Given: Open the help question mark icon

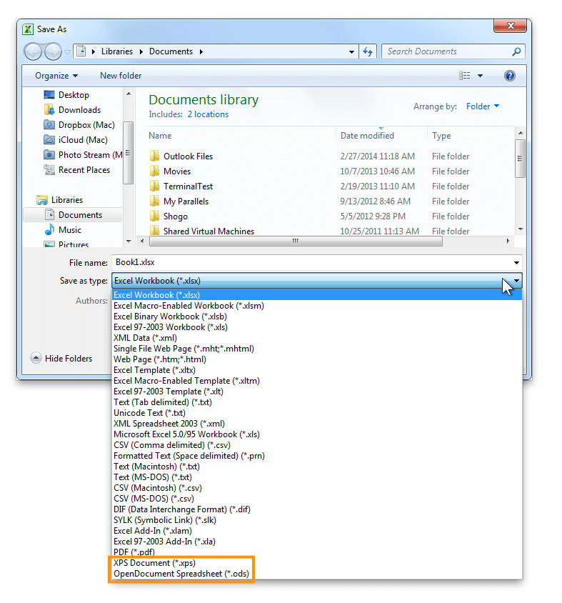Looking at the screenshot, I should tap(509, 76).
